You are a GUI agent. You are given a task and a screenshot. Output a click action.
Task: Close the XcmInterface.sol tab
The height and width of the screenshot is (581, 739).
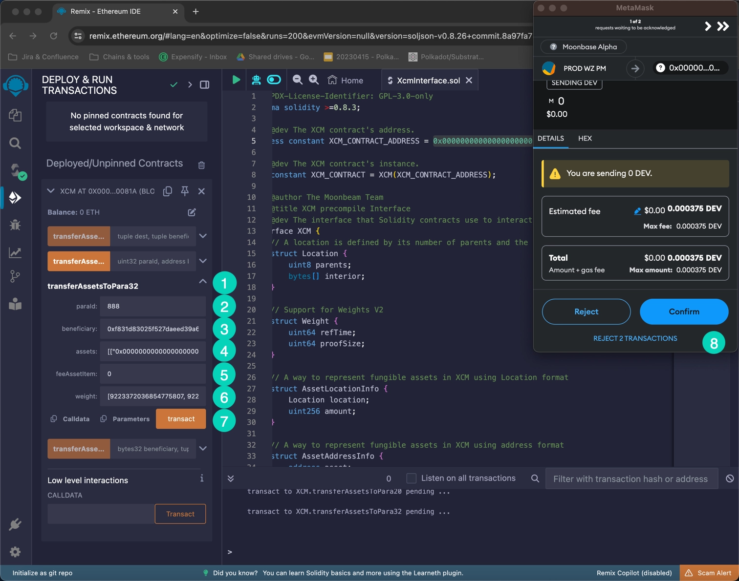tap(469, 80)
